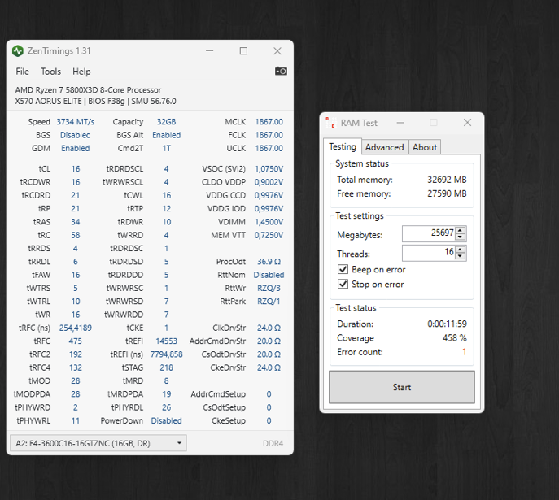Click the PowerDown Disabled value

tap(166, 420)
